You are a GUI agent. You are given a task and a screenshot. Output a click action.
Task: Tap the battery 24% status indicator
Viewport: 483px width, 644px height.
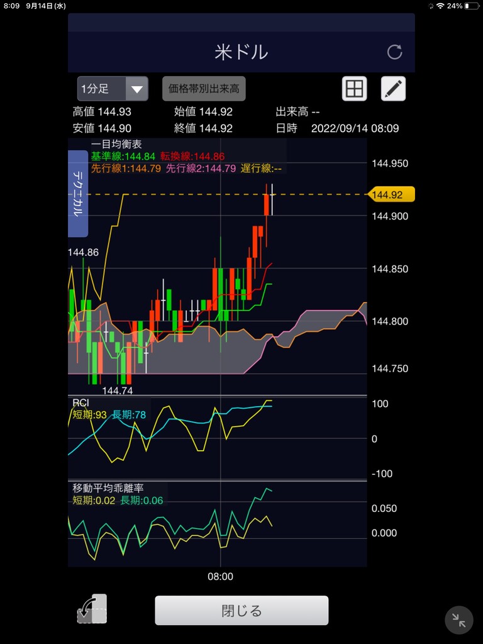click(462, 6)
